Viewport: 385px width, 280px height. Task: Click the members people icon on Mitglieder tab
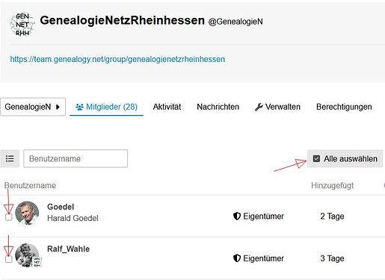click(79, 107)
